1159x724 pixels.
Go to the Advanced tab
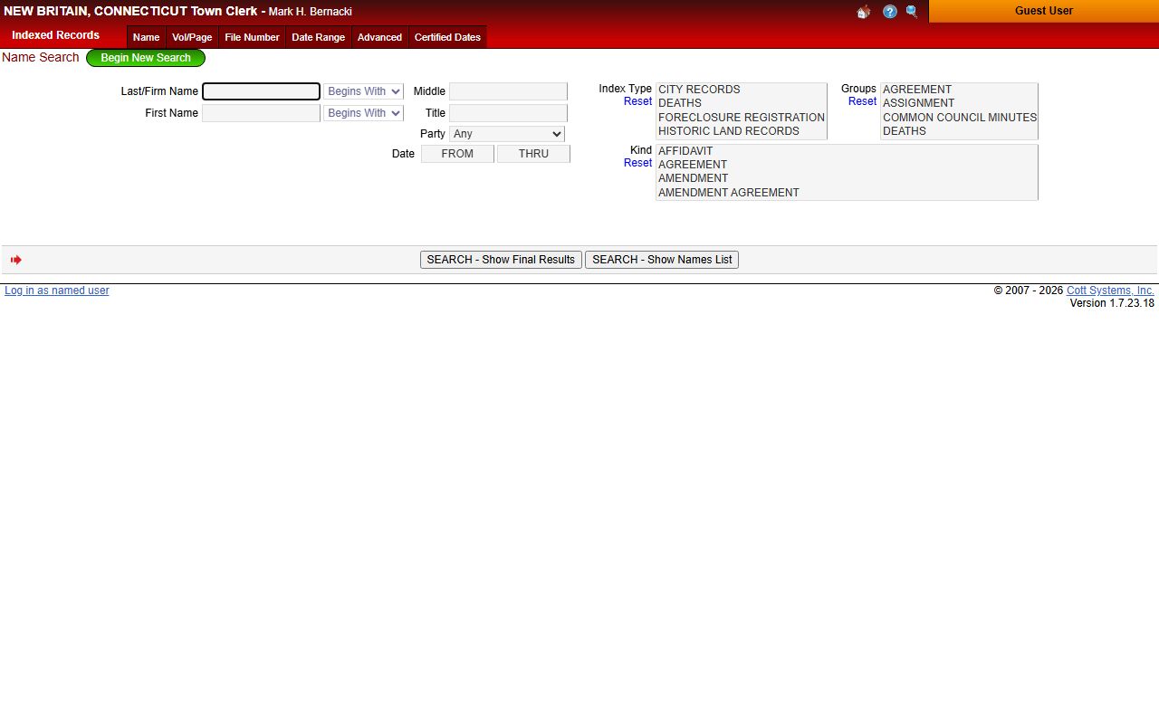point(379,37)
